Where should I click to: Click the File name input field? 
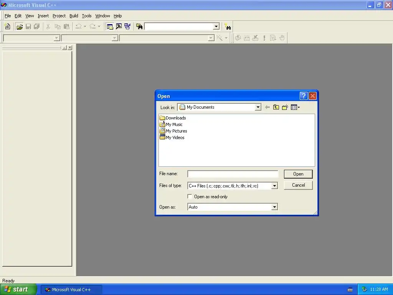(233, 174)
